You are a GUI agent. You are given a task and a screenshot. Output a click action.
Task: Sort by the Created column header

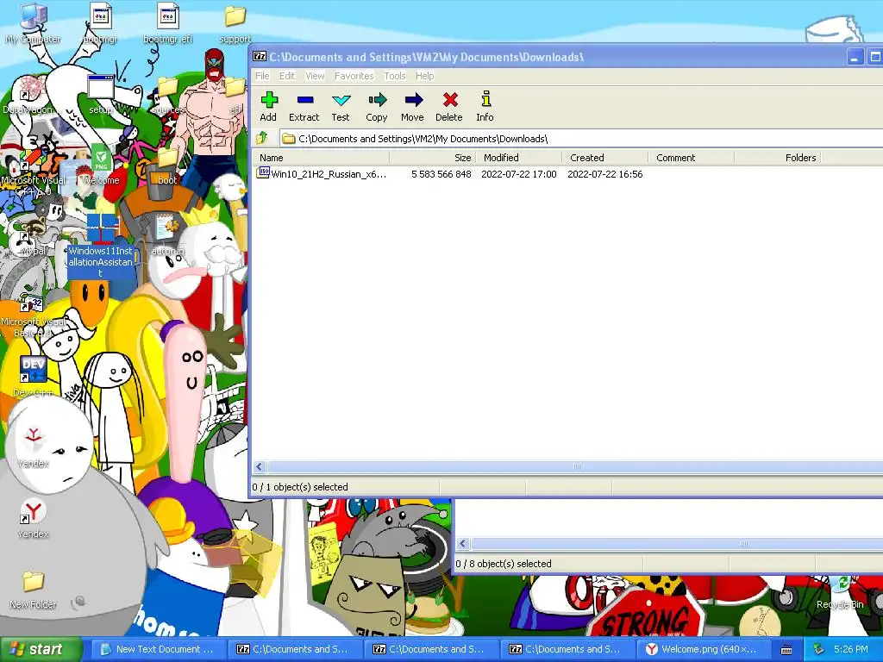pyautogui.click(x=604, y=158)
